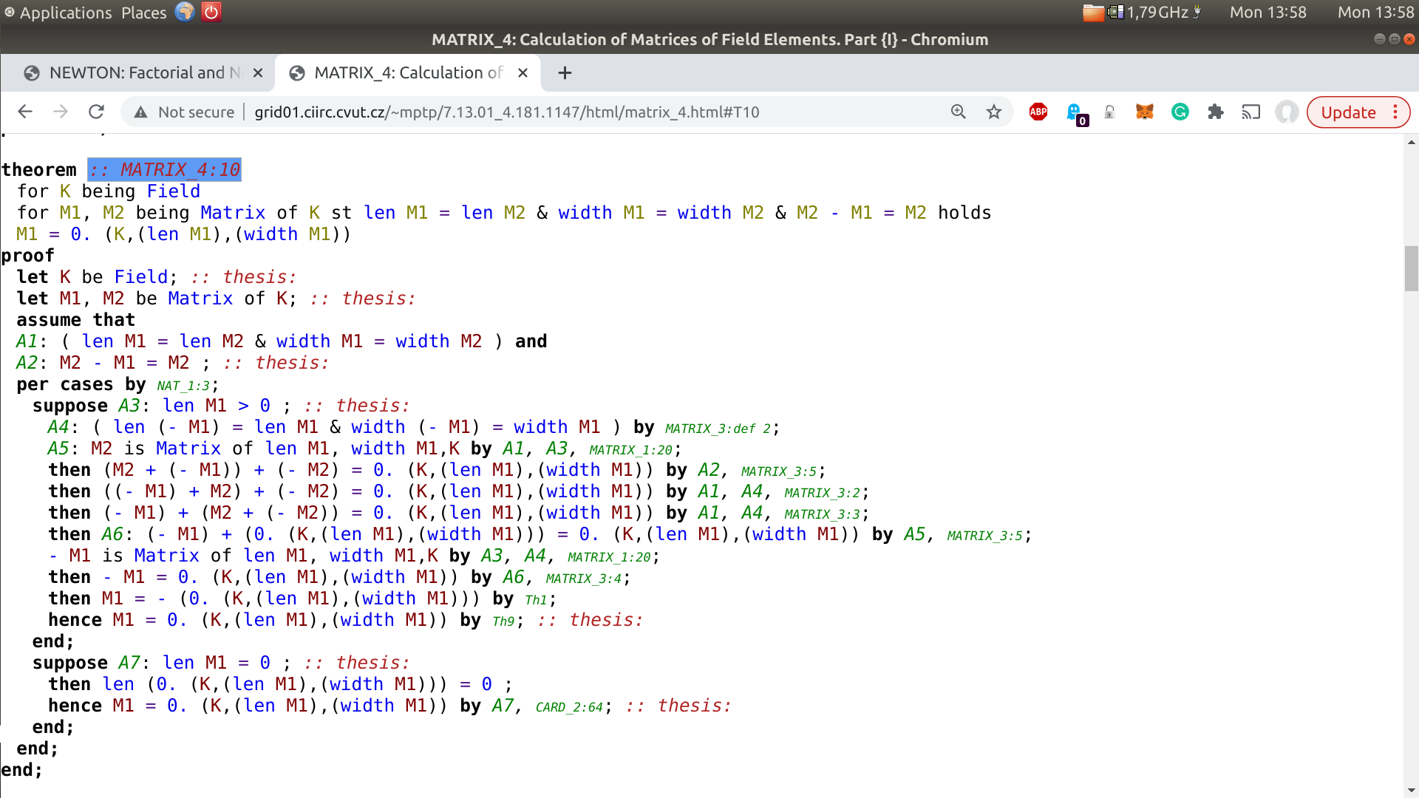Open the NAT_1:3 reference
Screen dimensions: 1419x798
[184, 386]
